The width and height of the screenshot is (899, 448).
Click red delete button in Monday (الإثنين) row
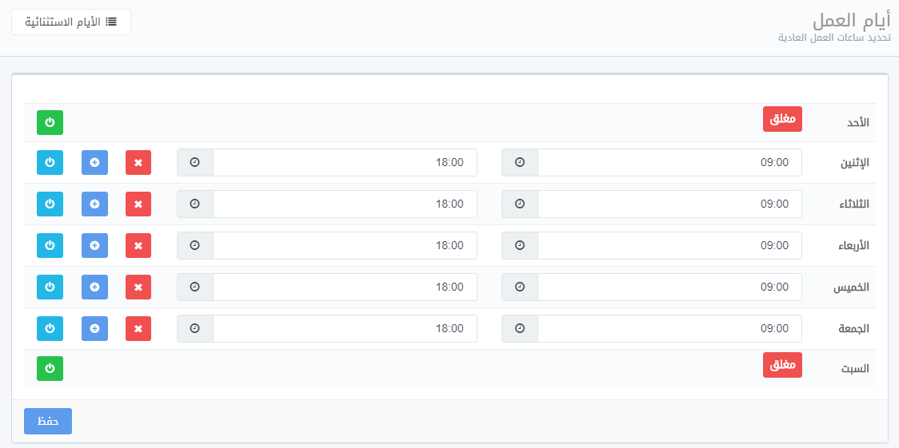138,162
